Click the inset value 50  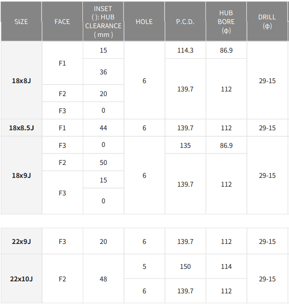pos(103,163)
